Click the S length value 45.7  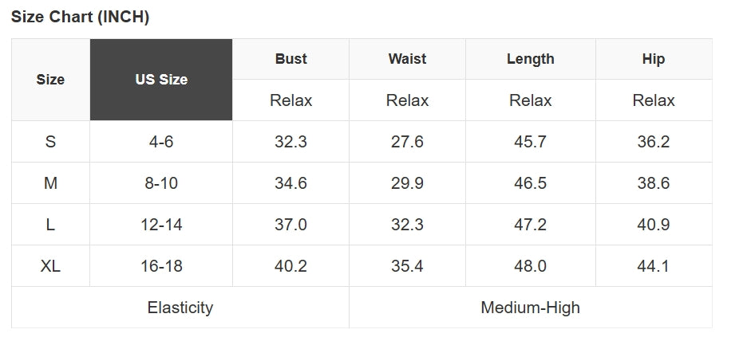point(530,142)
